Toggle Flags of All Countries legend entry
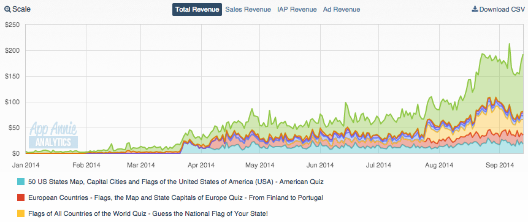This screenshot has width=528, height=222. [x=148, y=213]
